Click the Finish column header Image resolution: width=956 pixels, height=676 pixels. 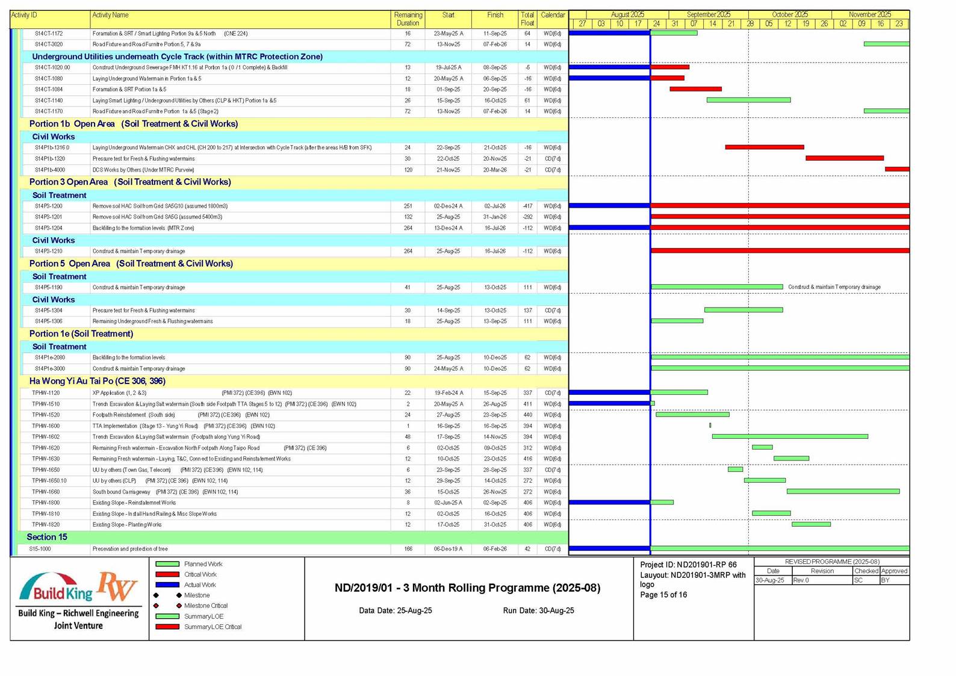click(495, 19)
